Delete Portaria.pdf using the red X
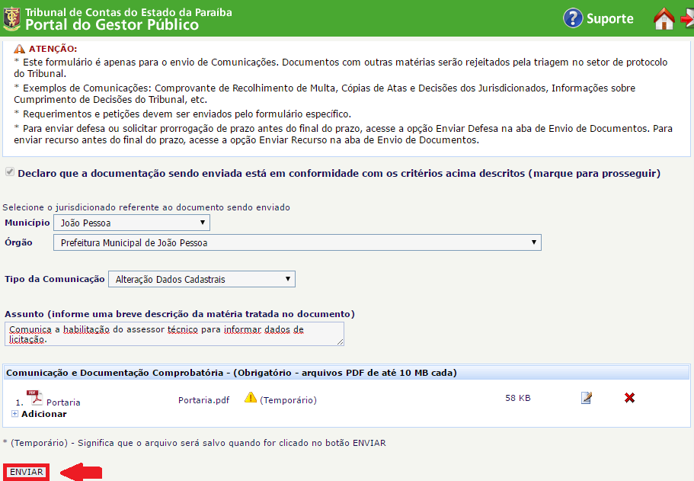The image size is (694, 481). click(629, 398)
